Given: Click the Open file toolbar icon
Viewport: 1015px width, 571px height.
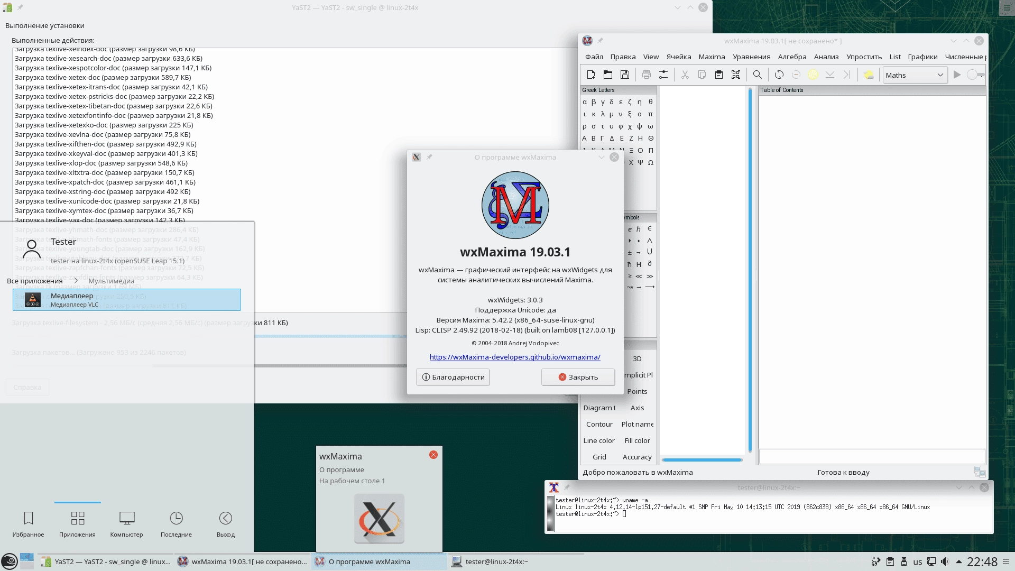Looking at the screenshot, I should coord(608,75).
